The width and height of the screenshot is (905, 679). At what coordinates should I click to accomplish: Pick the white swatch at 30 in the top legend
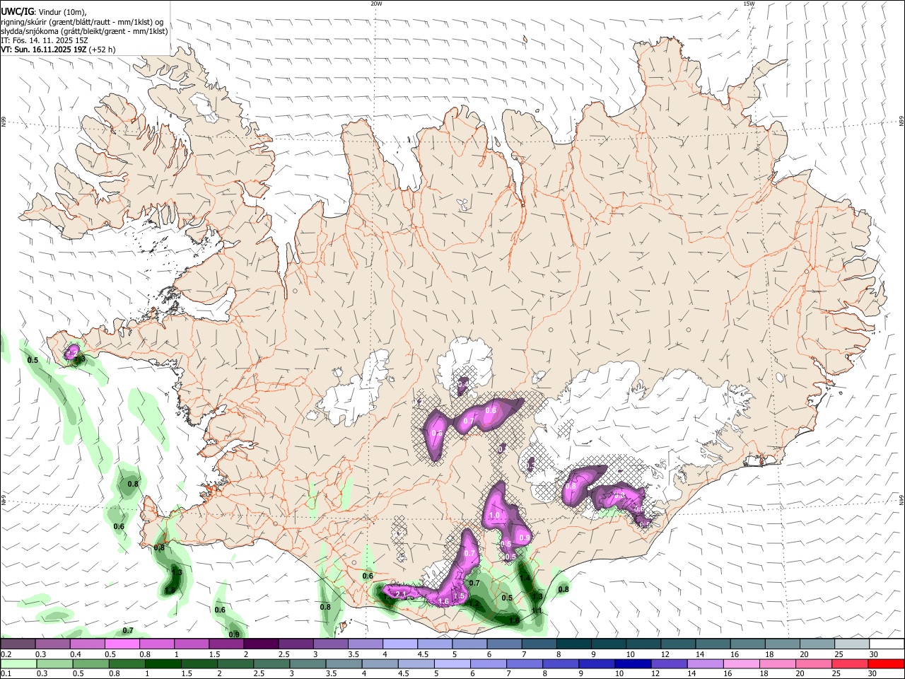click(x=887, y=644)
